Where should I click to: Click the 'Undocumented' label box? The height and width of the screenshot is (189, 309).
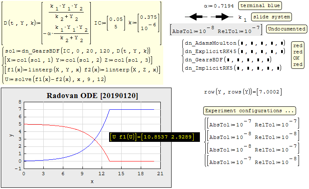pos(286,29)
